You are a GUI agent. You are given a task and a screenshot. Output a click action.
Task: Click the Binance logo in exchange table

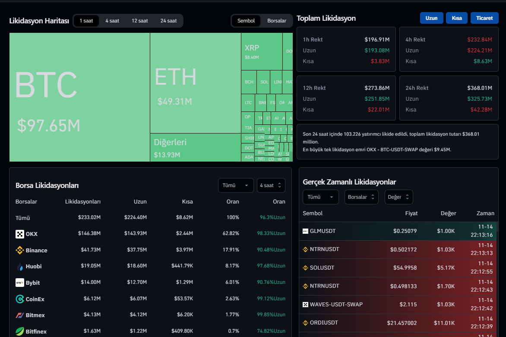click(20, 250)
